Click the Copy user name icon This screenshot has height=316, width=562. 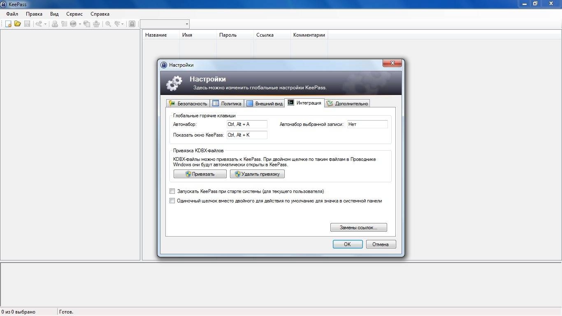click(55, 24)
